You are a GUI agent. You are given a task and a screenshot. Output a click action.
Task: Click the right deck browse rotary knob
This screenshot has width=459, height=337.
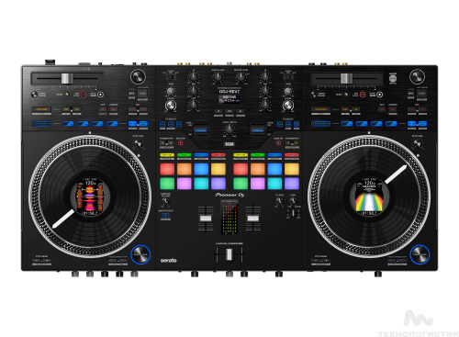pyautogui.click(x=418, y=77)
